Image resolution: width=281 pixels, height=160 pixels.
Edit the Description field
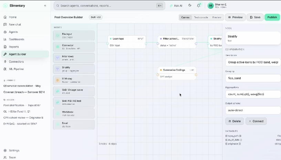point(253,62)
